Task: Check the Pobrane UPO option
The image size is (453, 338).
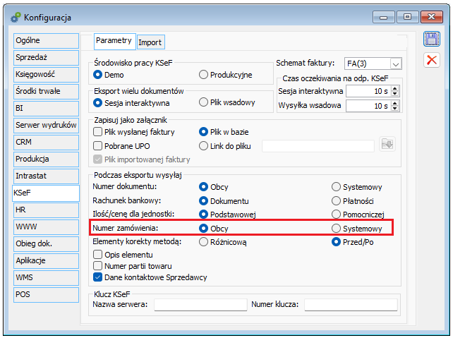Action: [x=97, y=145]
